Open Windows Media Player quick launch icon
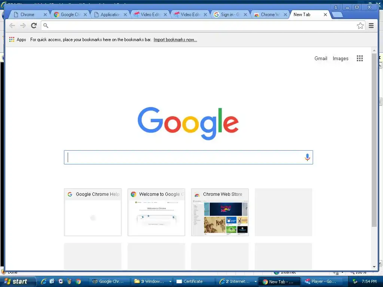The image size is (383, 287). [61, 281]
